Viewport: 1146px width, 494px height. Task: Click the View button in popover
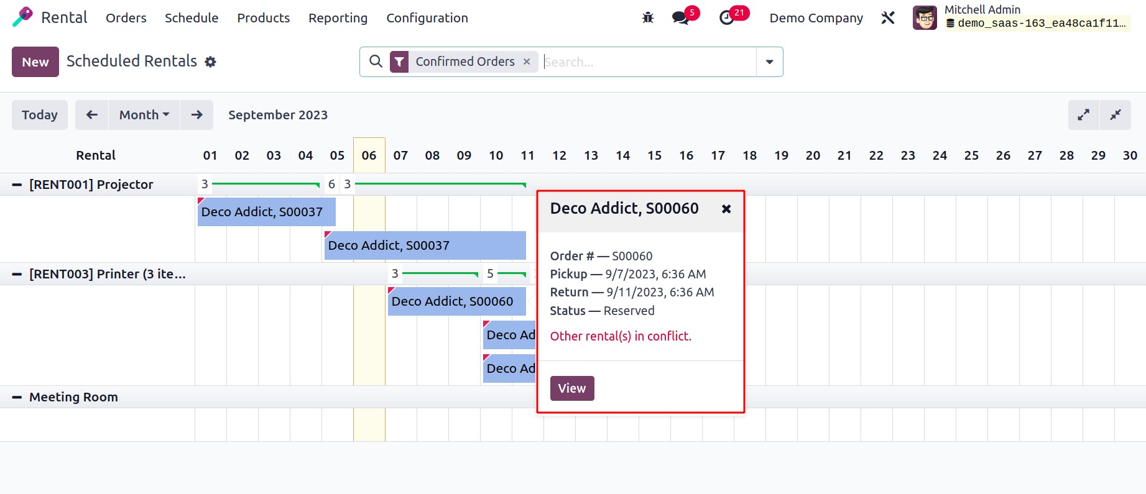tap(572, 388)
